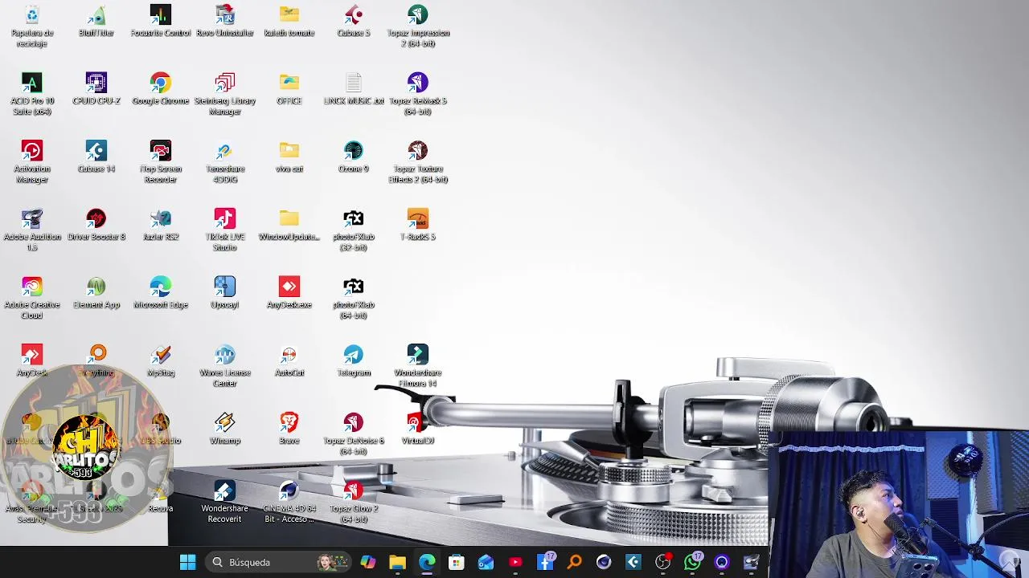This screenshot has height=578, width=1029.
Task: Open the YouTube taskbar icon
Action: pos(515,562)
